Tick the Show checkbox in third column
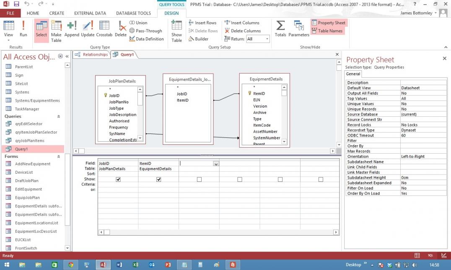The height and width of the screenshot is (270, 451). (199, 179)
